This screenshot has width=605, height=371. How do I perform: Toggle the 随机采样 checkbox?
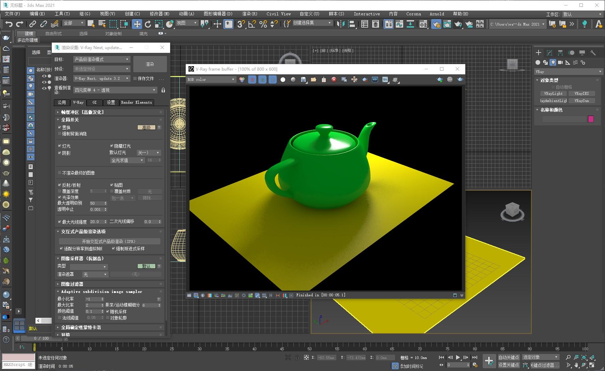point(108,311)
